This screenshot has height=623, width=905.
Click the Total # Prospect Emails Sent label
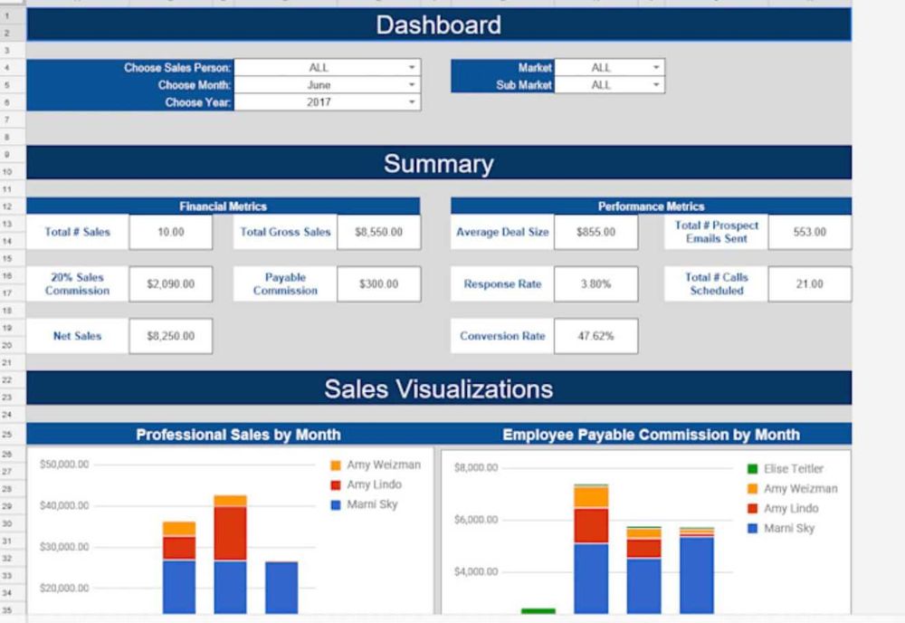[716, 232]
